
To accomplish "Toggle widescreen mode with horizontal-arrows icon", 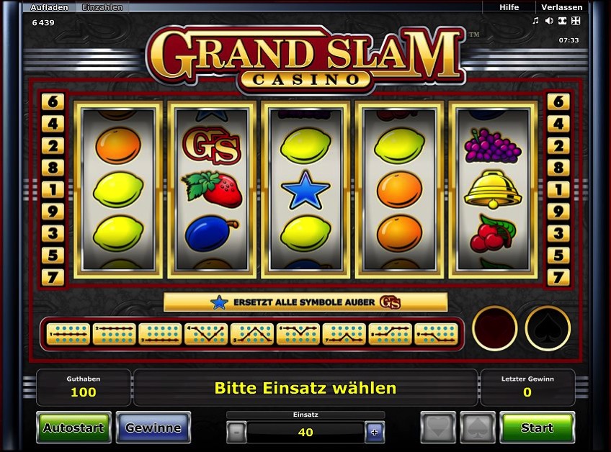I will coord(562,21).
